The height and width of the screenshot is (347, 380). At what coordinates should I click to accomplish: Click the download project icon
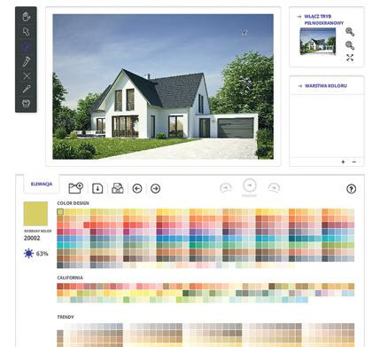tap(97, 188)
